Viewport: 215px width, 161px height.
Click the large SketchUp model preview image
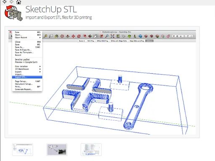click(102, 82)
